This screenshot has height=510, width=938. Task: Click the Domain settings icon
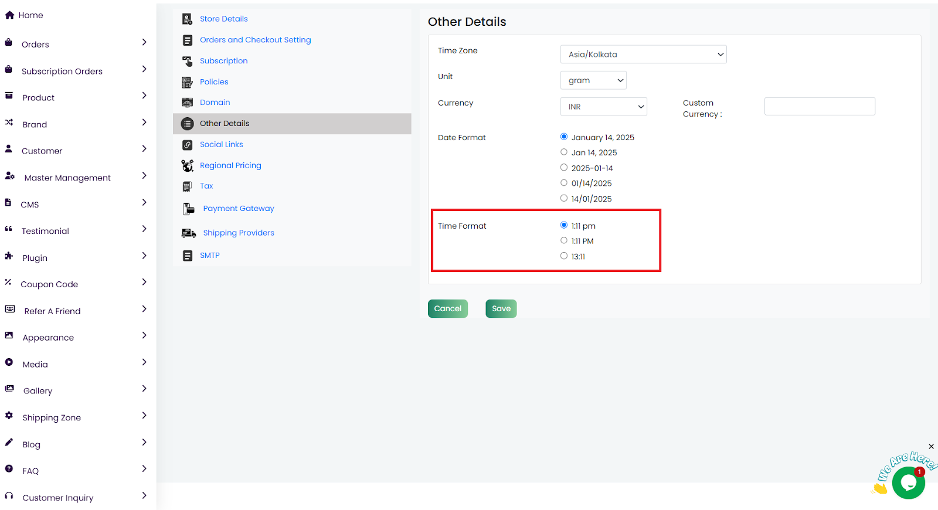(187, 103)
